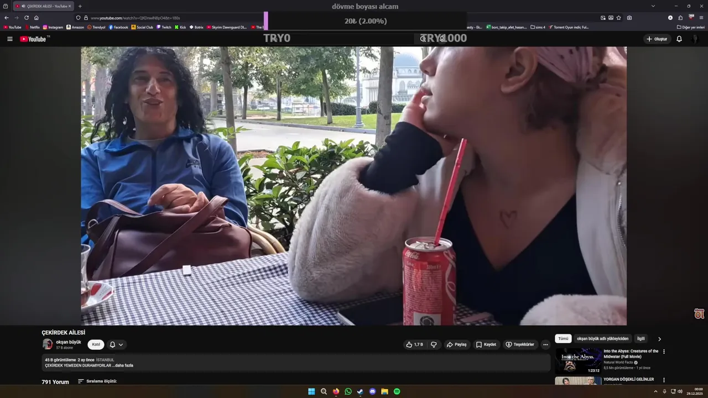Show more filter chips with arrow
Screen dimensions: 708x398
(659, 339)
